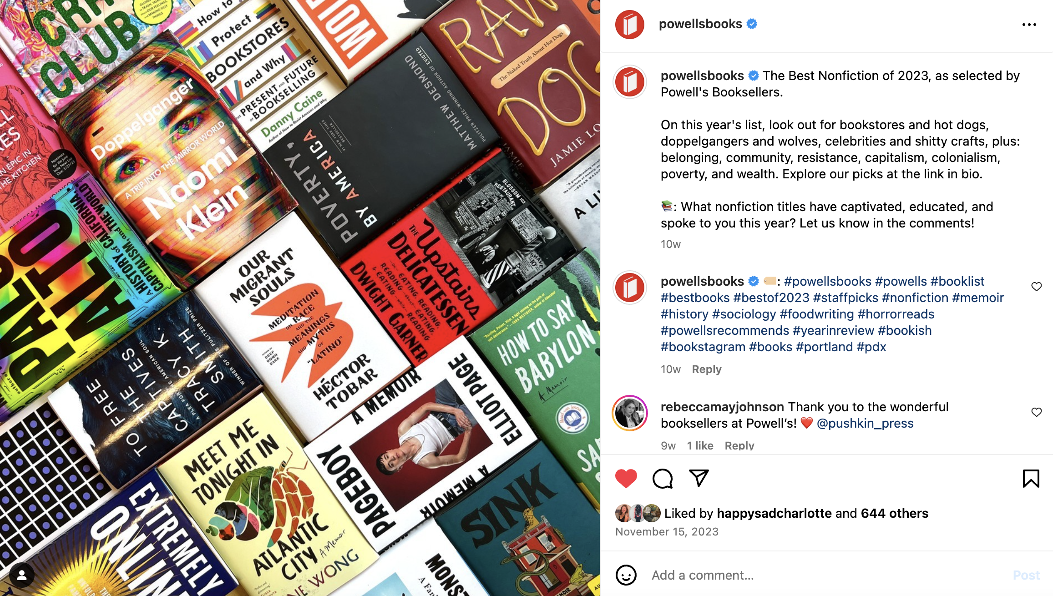The width and height of the screenshot is (1053, 596).
Task: Open powellsbooks profile picture in header
Action: tap(629, 24)
